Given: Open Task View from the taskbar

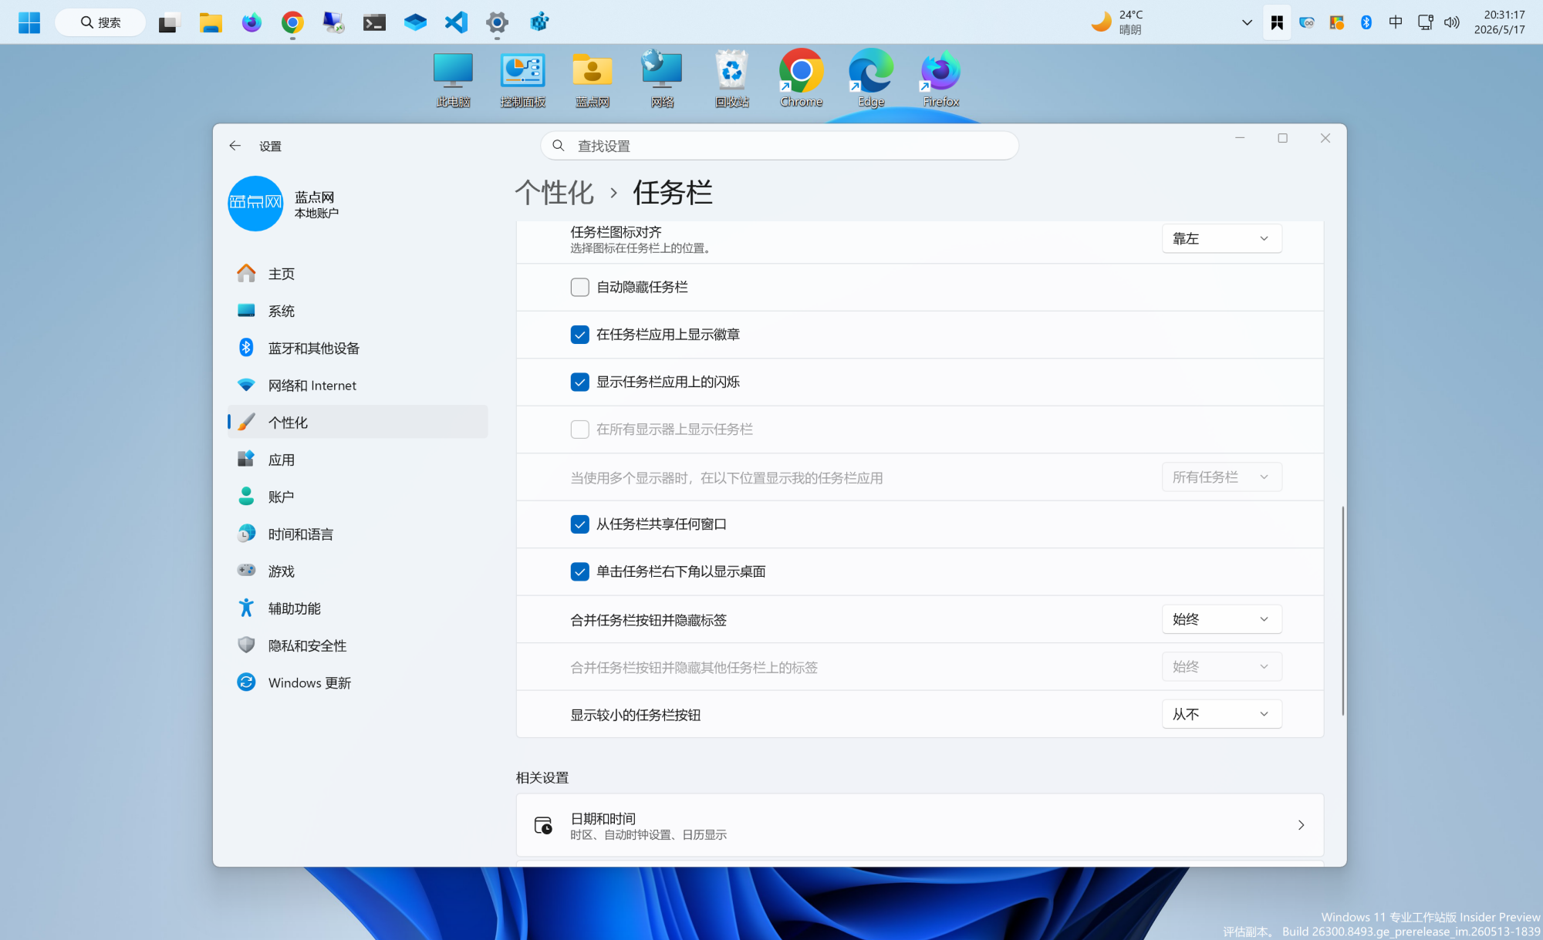Looking at the screenshot, I should 169,22.
